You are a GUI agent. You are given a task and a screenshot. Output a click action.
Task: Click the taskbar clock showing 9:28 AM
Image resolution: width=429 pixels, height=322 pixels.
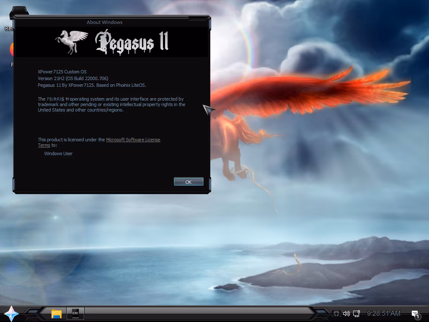[383, 314]
